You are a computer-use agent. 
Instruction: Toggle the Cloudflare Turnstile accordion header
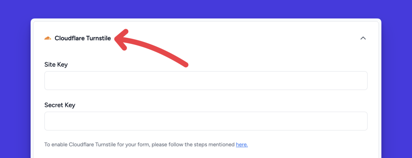pos(206,38)
